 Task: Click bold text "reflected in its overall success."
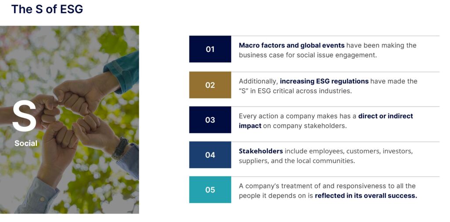(x=366, y=196)
